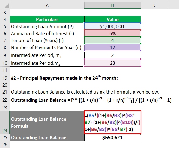
Task: Select the Annualized Rate of Interest (r) cell
Action: 47,33
